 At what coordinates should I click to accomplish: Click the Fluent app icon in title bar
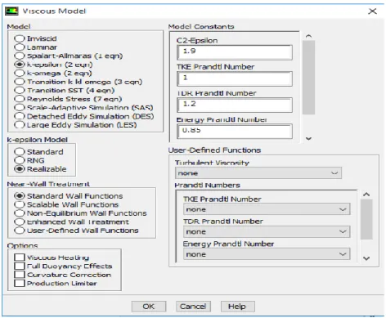point(11,11)
